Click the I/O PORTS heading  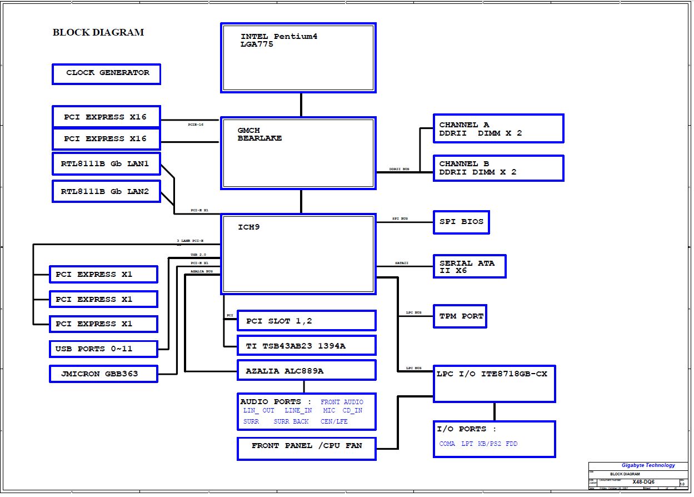tap(467, 429)
